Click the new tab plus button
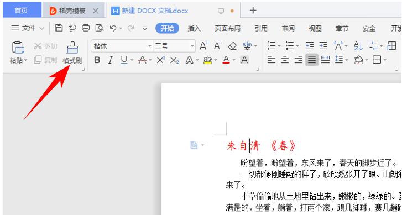Screen dimensions: 402x215 (x=253, y=11)
